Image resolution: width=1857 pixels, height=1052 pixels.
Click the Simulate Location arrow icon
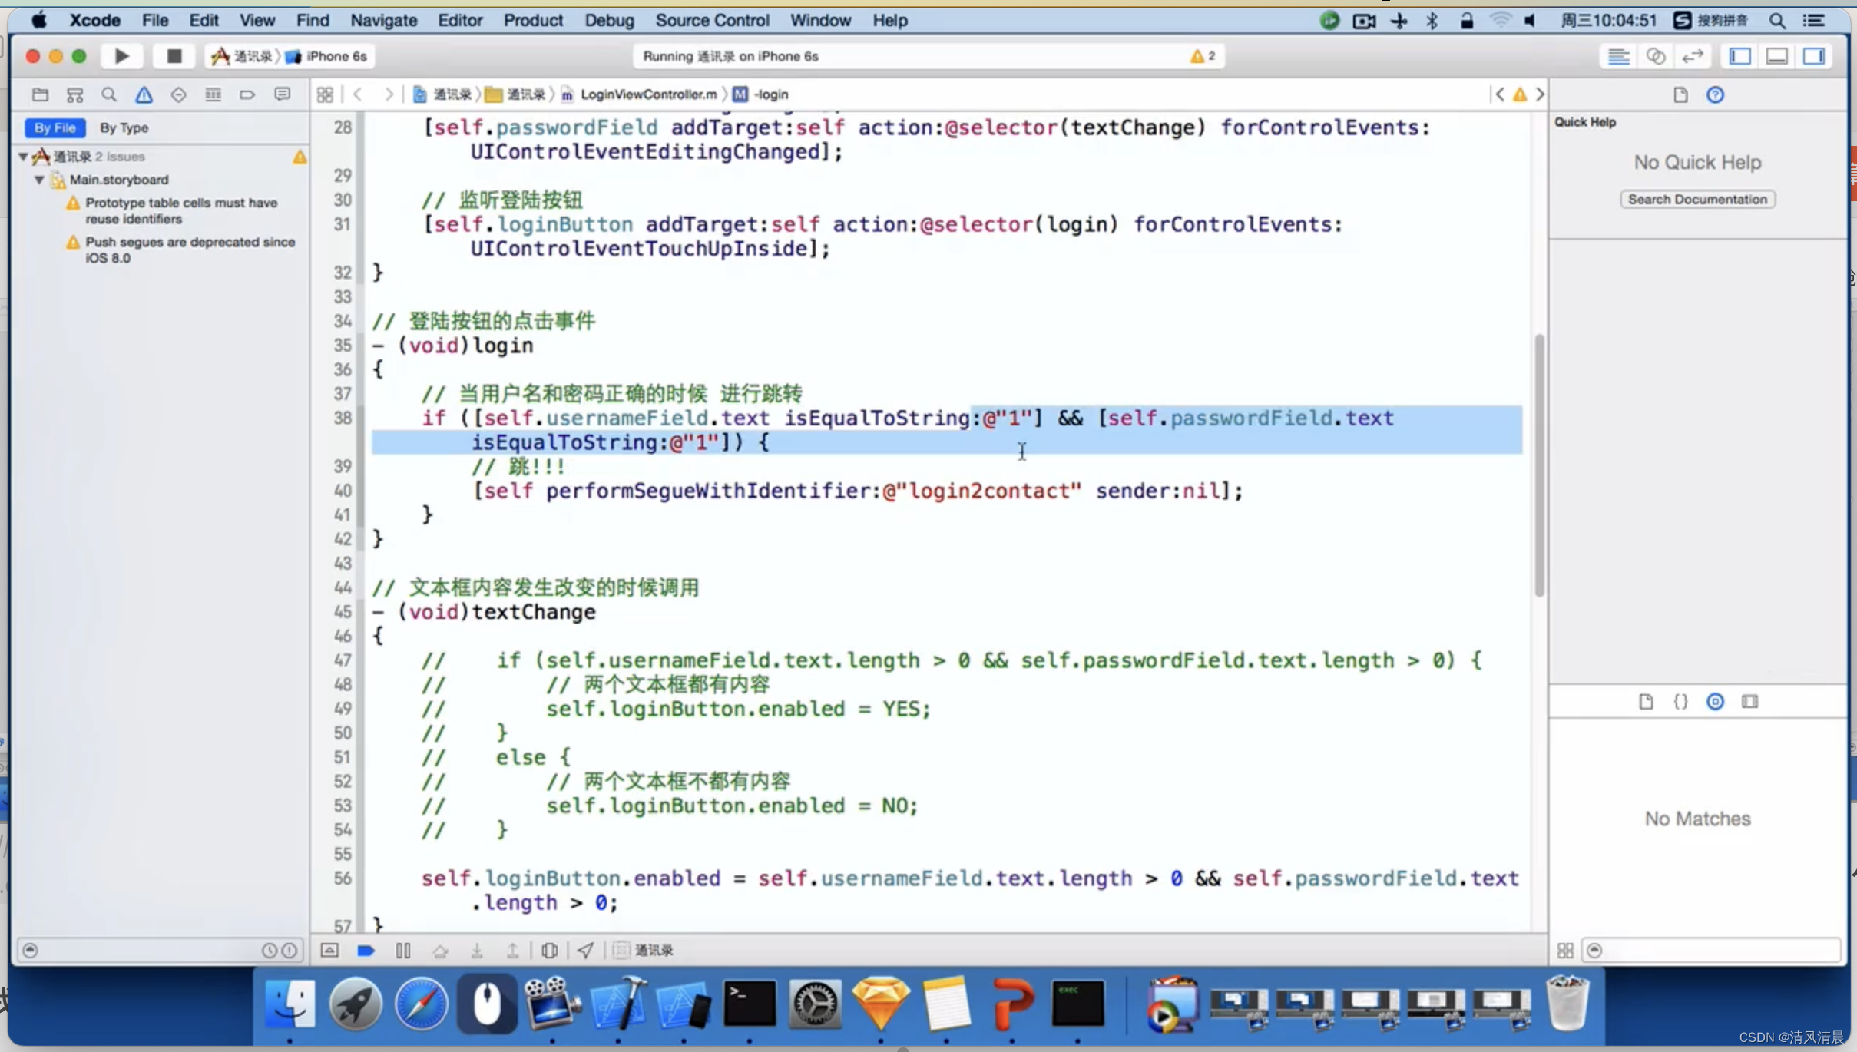point(585,951)
